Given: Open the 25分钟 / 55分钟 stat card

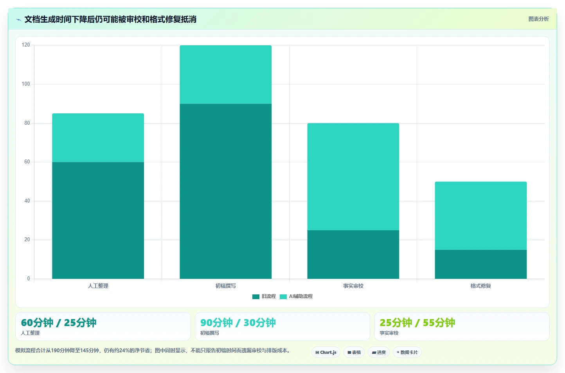Looking at the screenshot, I should click(x=462, y=326).
